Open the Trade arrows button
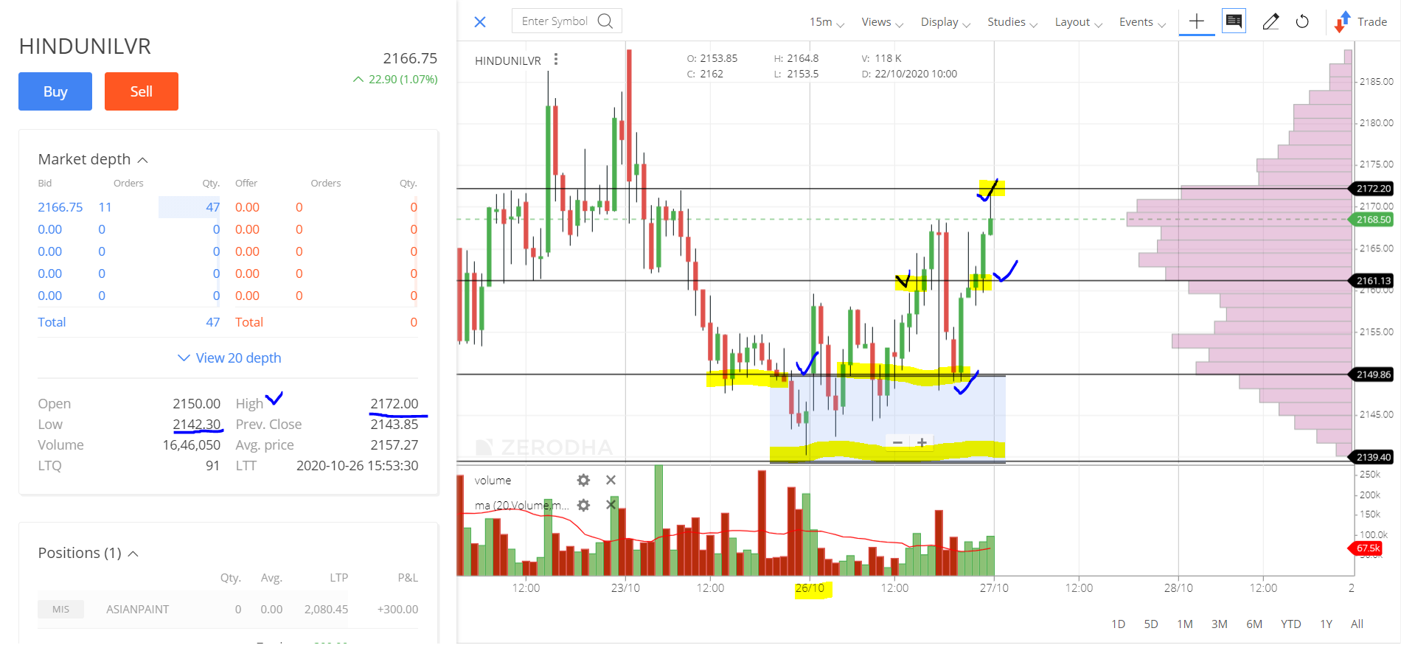 [1361, 22]
